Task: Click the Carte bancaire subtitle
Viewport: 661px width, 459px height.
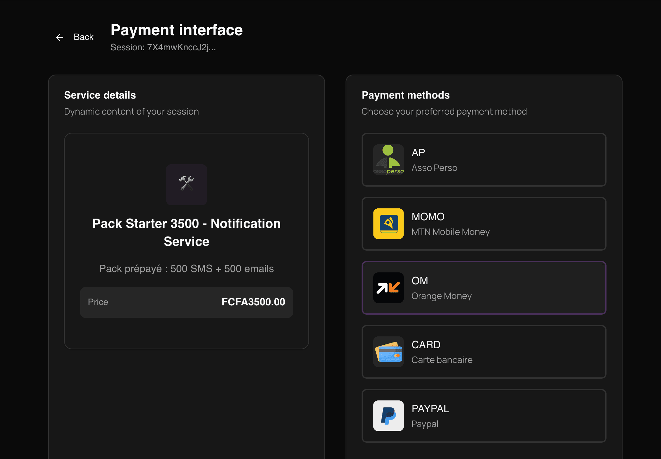Action: pos(442,360)
